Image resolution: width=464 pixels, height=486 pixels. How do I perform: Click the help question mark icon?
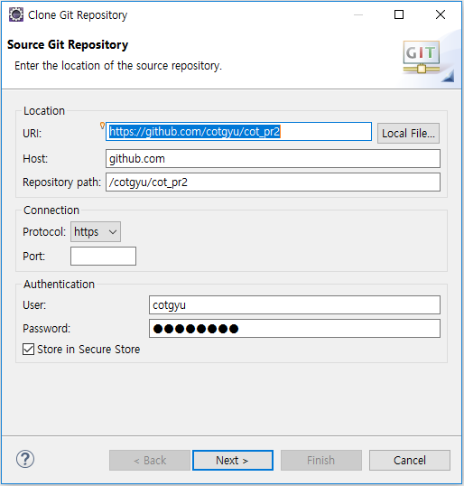[x=25, y=459]
